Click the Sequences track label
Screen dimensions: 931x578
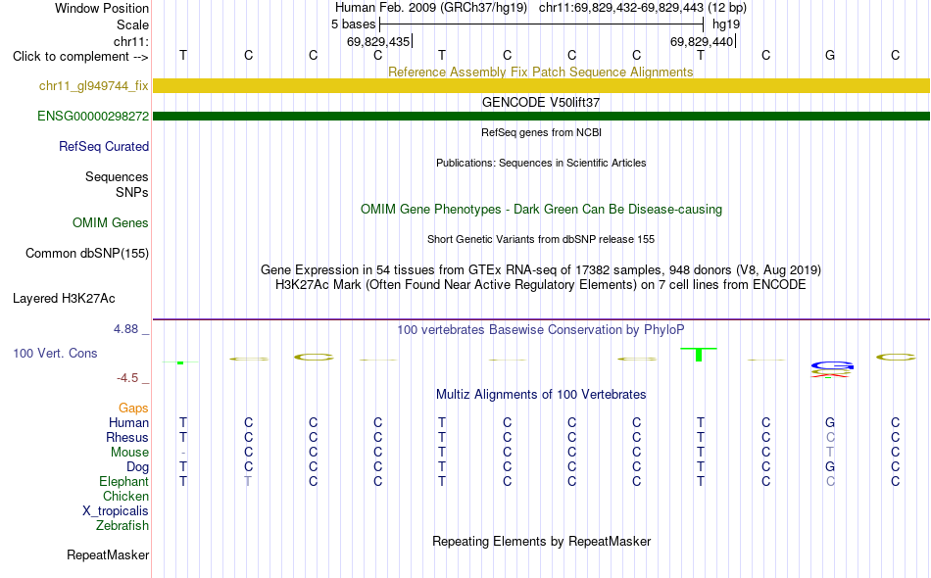(x=117, y=177)
